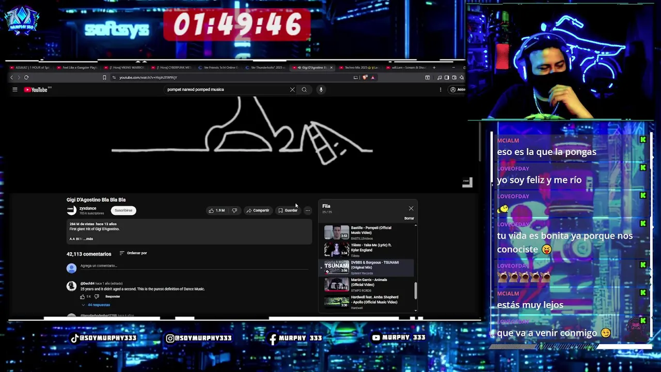Screen dimensions: 661x372
Task: Open a new browser tab
Action: [434, 68]
